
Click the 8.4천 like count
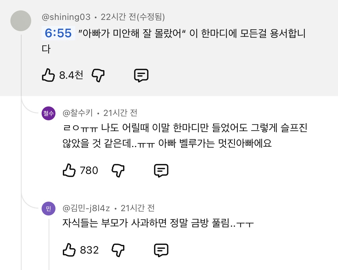click(71, 75)
